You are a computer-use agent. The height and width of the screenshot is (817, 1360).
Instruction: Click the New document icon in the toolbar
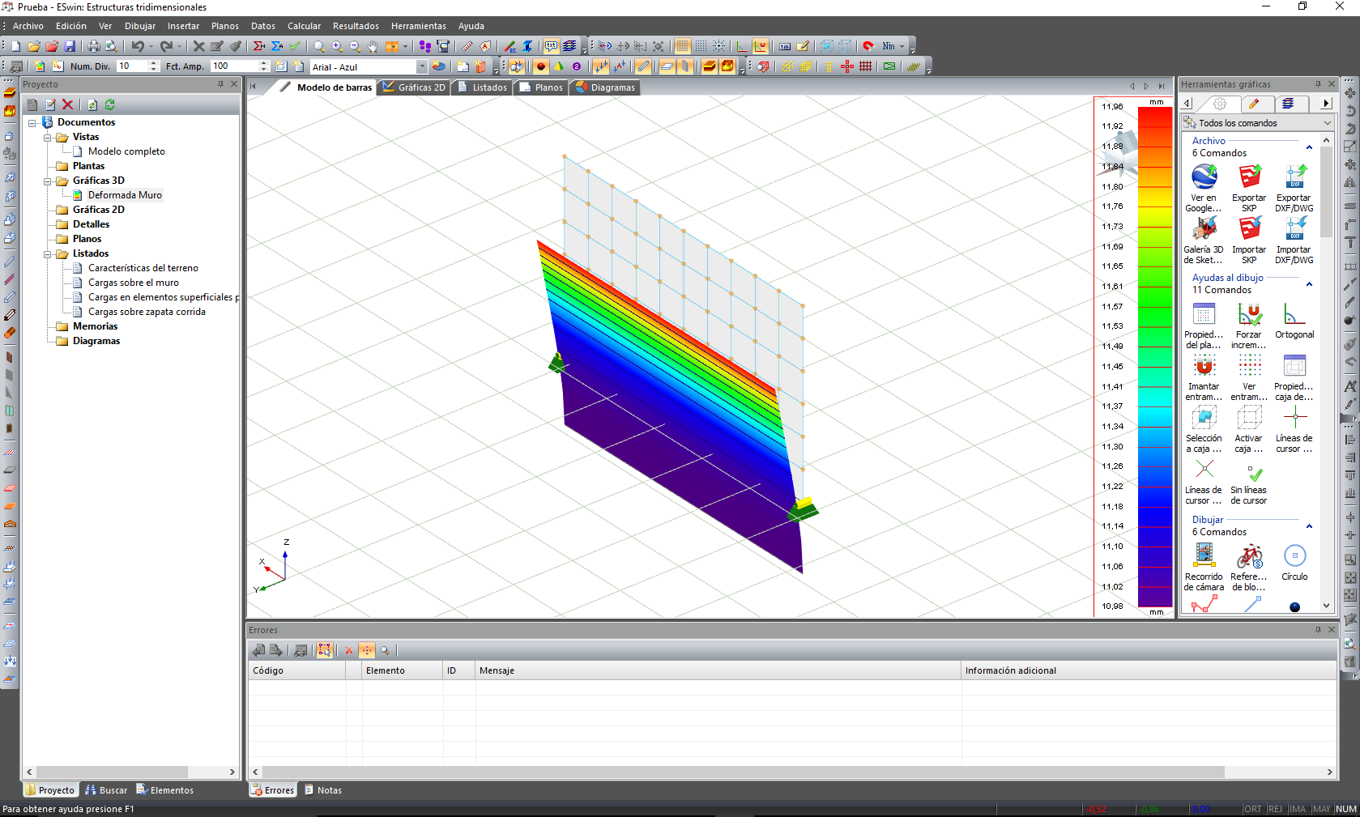(15, 46)
